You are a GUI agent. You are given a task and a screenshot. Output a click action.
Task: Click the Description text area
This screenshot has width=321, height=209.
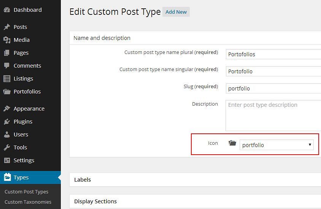(x=273, y=116)
